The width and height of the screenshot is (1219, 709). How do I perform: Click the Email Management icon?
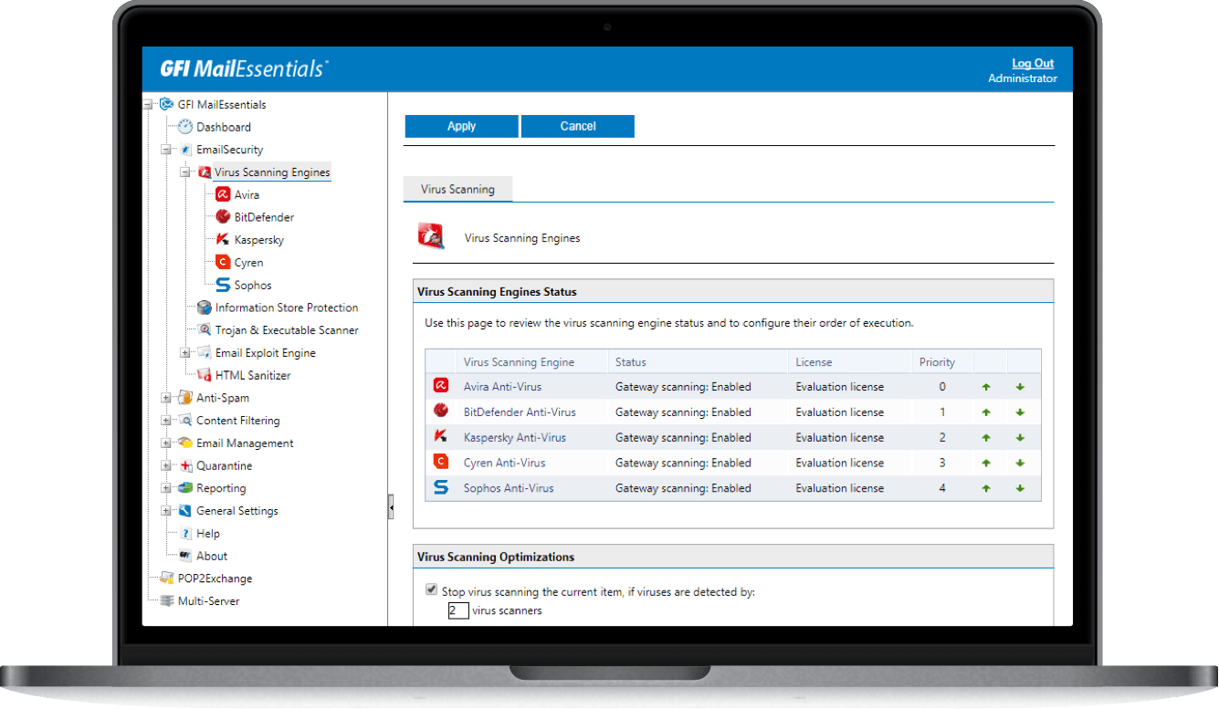[x=185, y=443]
